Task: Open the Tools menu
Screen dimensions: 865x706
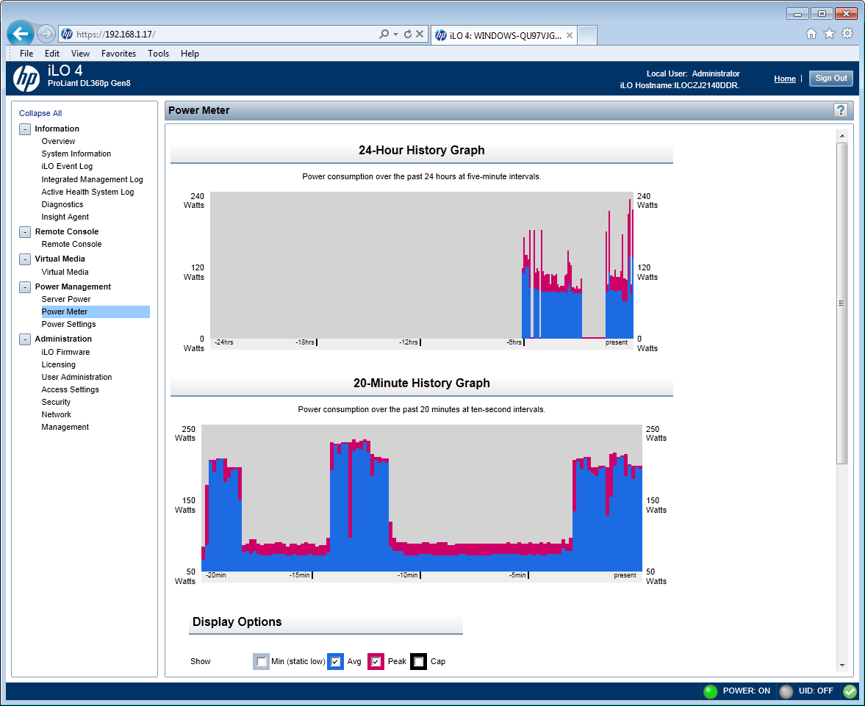Action: (x=158, y=54)
